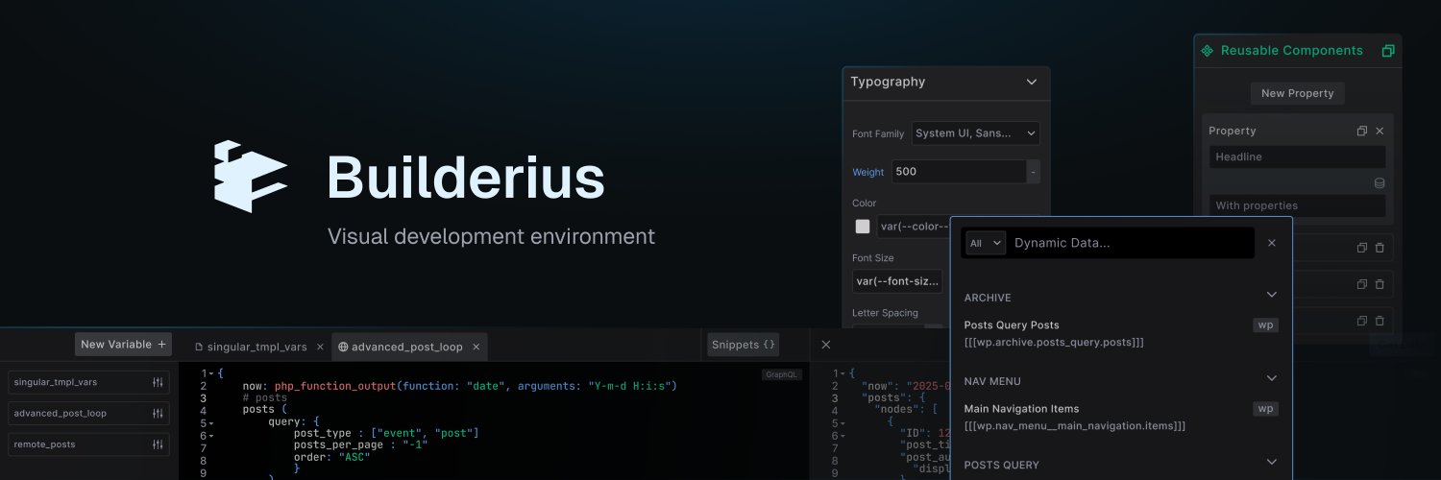Click the "Visual development environment" tagline
Screen dimensions: 1441x480
coord(491,236)
